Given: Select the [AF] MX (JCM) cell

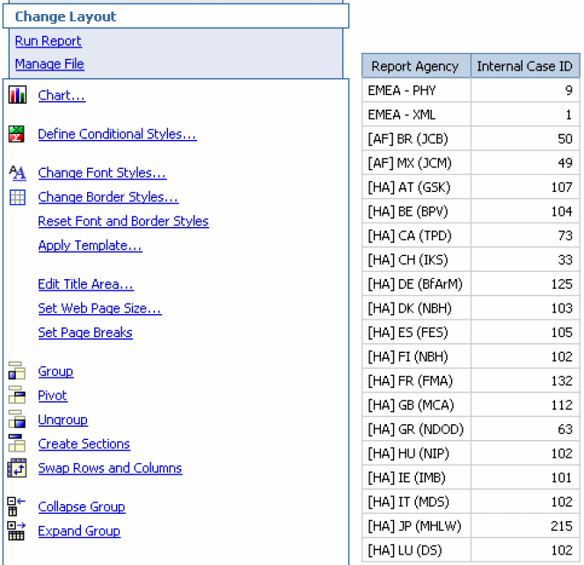Looking at the screenshot, I should [416, 163].
